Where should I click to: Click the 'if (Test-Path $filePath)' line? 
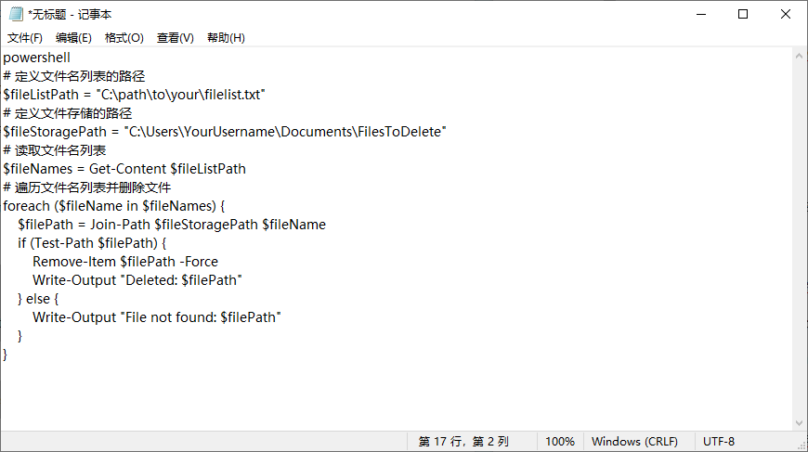[x=92, y=243]
